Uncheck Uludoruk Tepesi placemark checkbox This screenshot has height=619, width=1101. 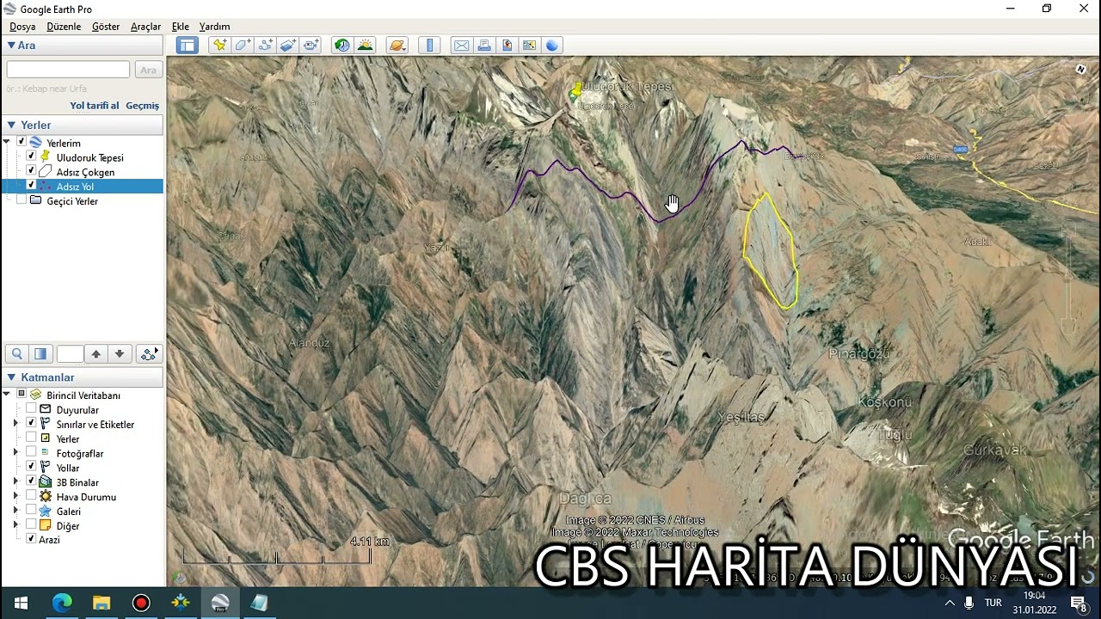(x=32, y=157)
